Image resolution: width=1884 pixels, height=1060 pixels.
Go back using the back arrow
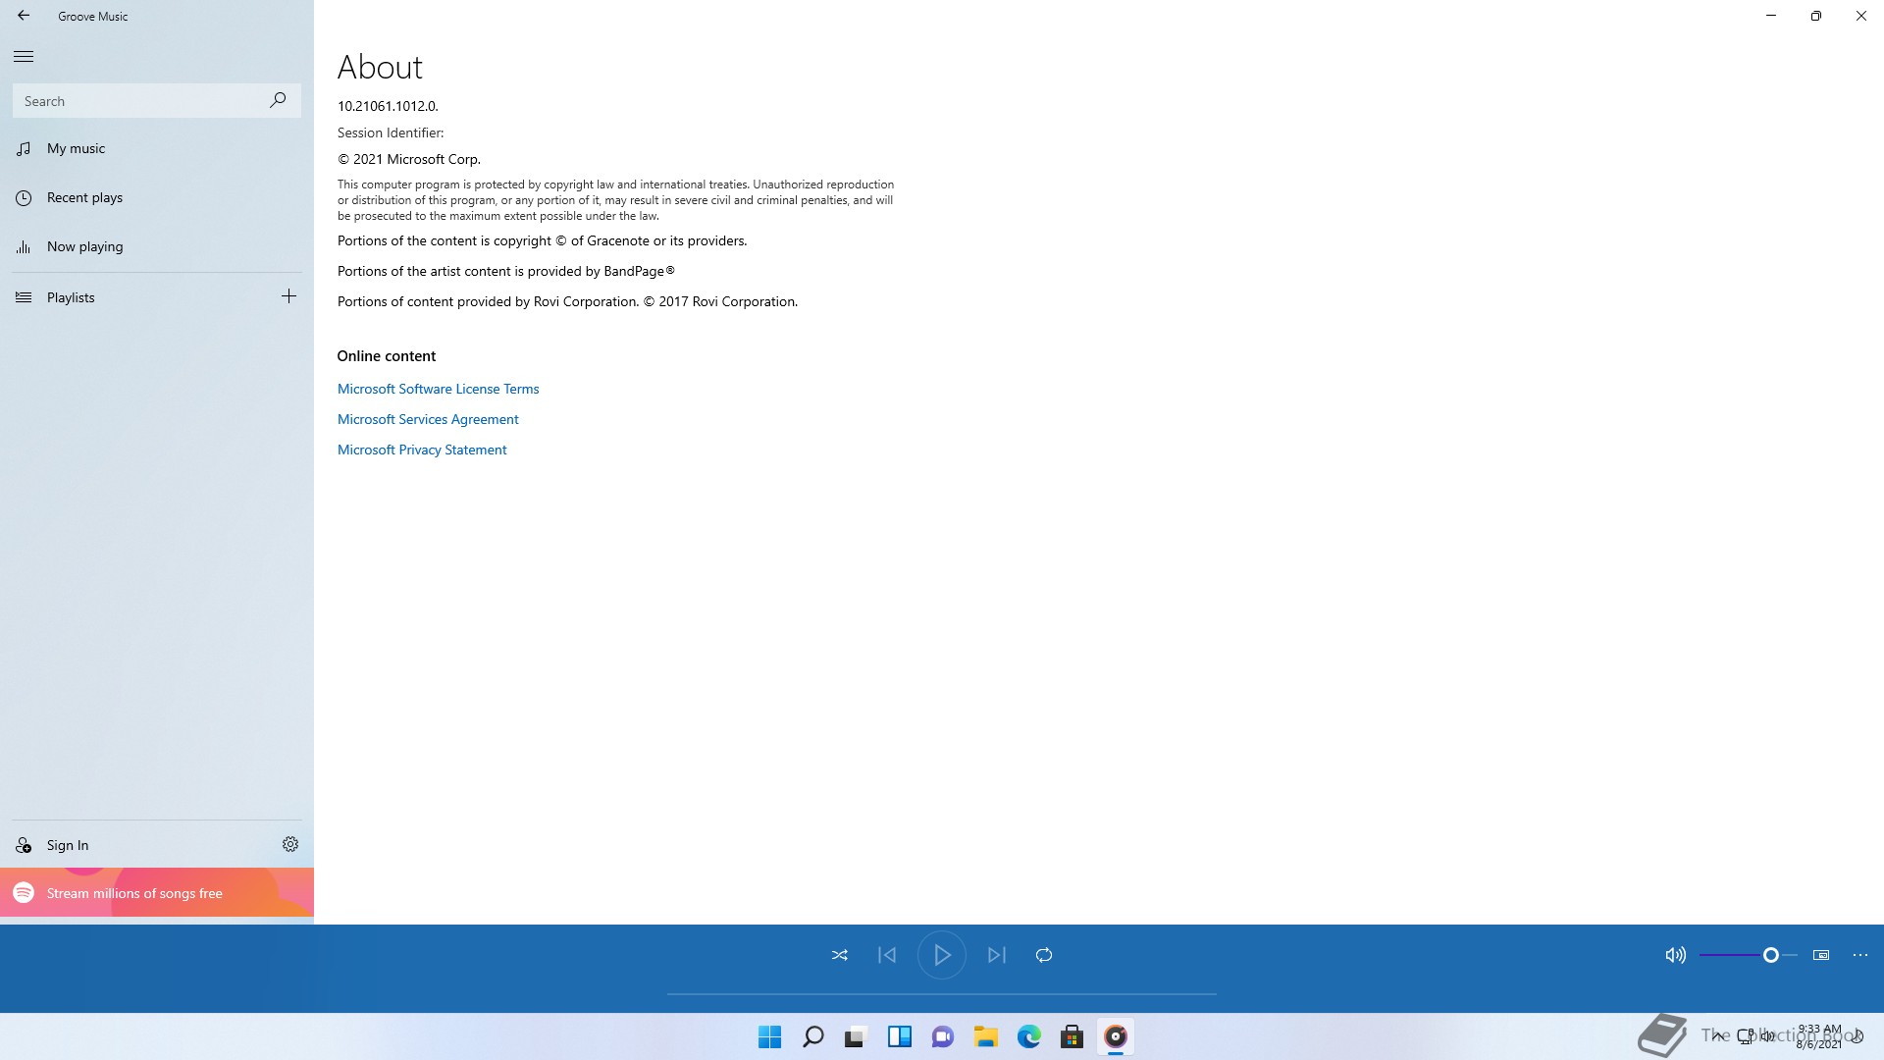[x=24, y=16]
